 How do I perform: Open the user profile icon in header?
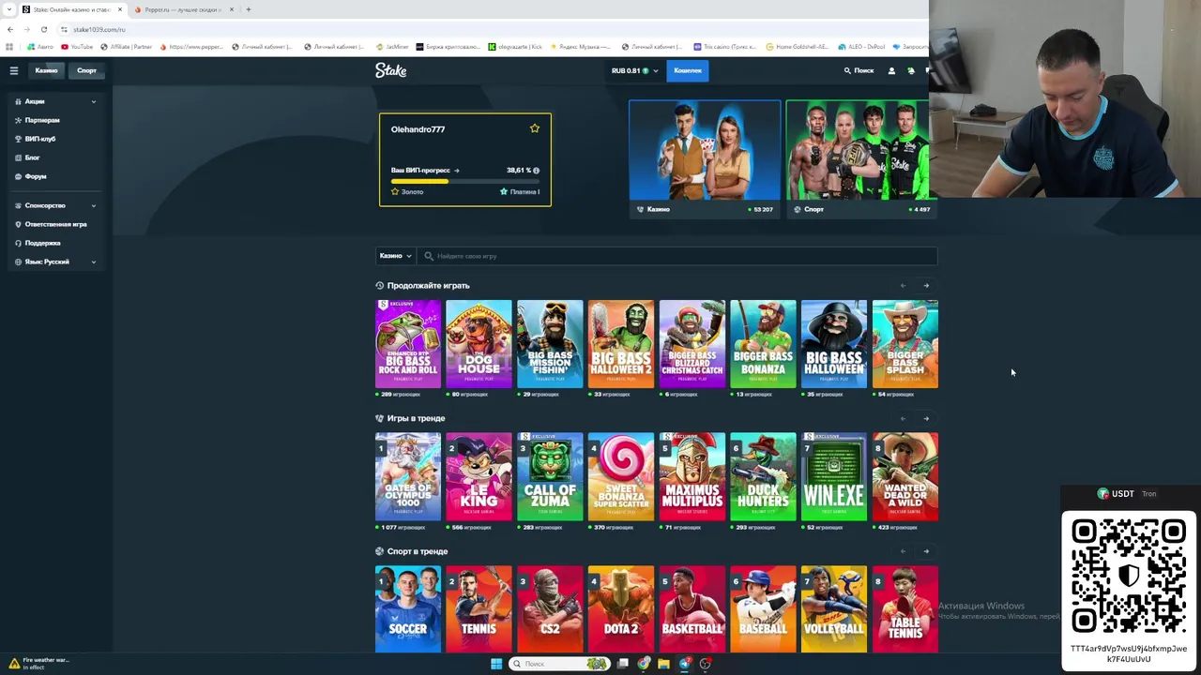891,70
